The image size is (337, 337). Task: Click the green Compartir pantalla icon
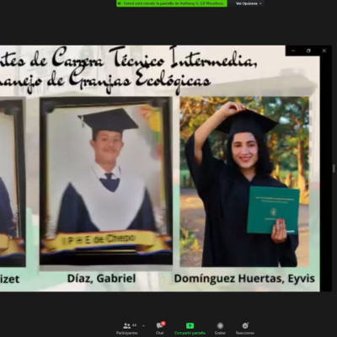190,326
